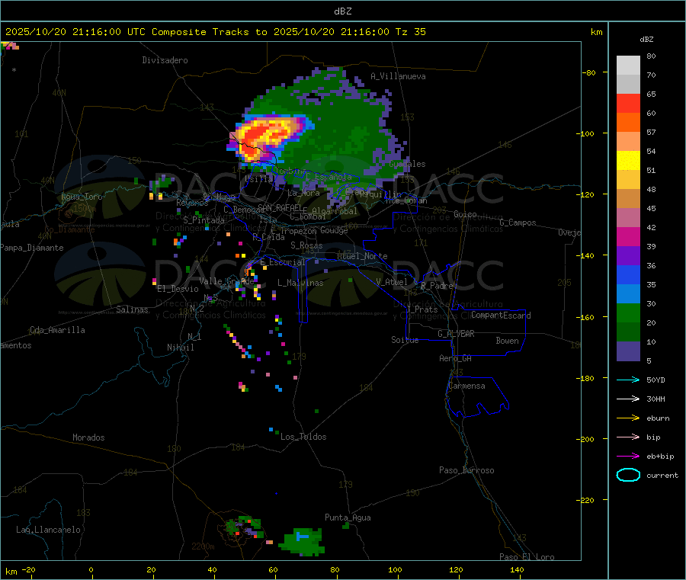Click the timestamp '2025/10/20 21:16:00 UTC' header text
Image resolution: width=686 pixels, height=580 pixels.
click(x=75, y=32)
